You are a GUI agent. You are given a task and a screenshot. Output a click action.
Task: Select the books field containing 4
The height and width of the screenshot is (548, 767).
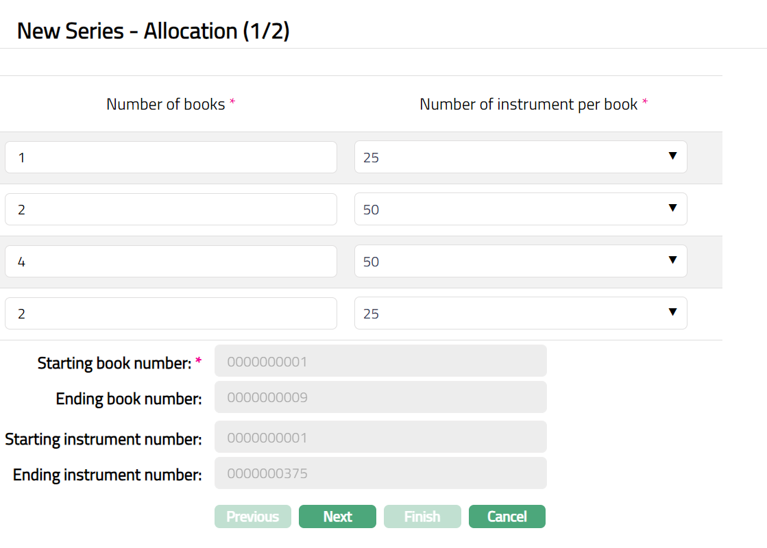[x=171, y=262]
